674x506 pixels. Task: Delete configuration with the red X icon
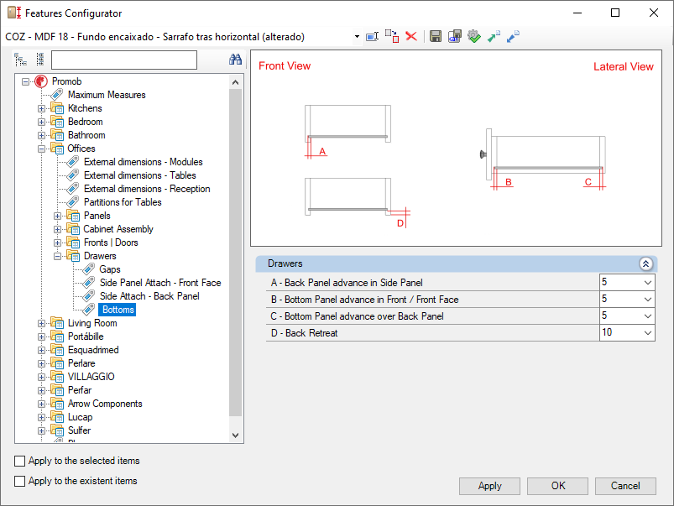[x=411, y=36]
